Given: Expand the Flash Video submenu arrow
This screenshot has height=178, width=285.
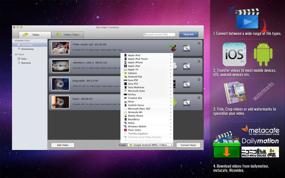Looking at the screenshot, I should 171,130.
